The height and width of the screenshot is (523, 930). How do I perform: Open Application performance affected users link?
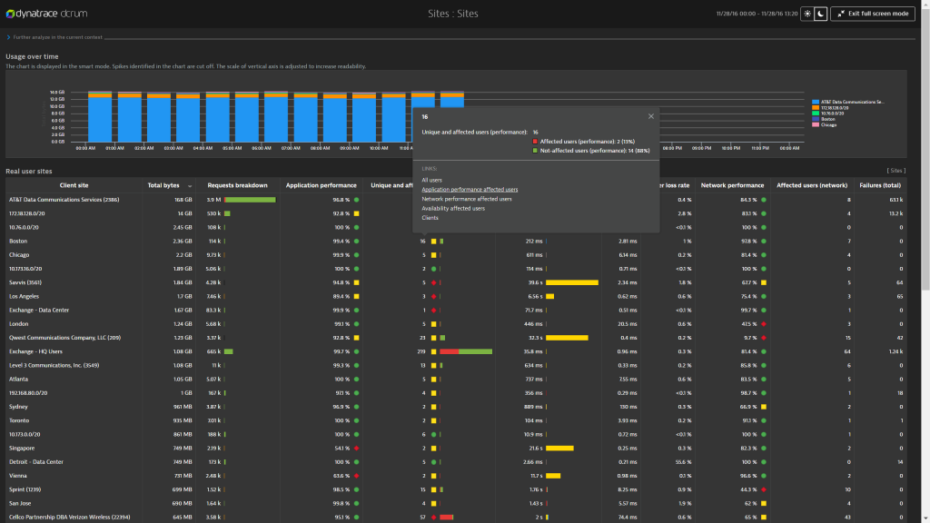470,190
